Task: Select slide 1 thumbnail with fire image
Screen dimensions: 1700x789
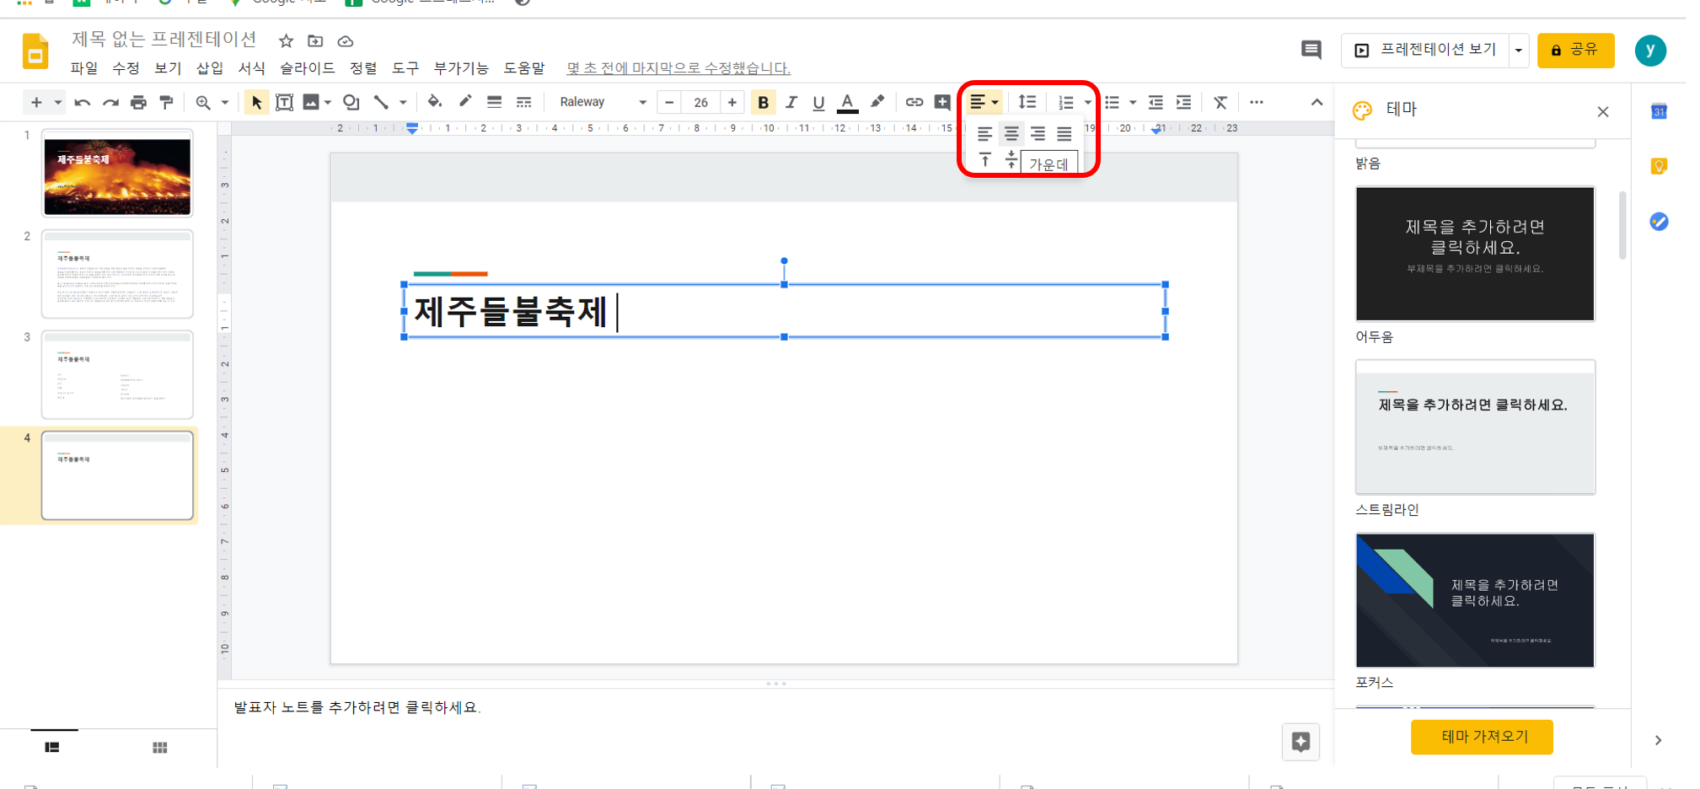Action: click(117, 173)
